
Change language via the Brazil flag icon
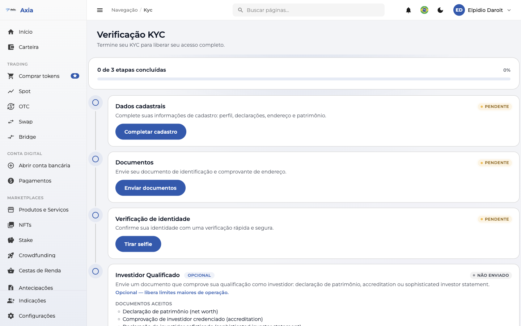coord(424,10)
